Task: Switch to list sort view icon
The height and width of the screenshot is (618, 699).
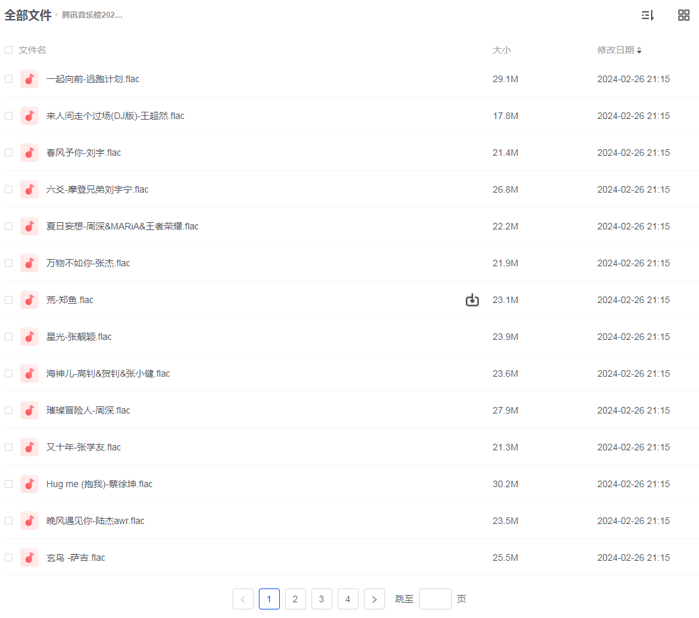Action: pyautogui.click(x=647, y=15)
